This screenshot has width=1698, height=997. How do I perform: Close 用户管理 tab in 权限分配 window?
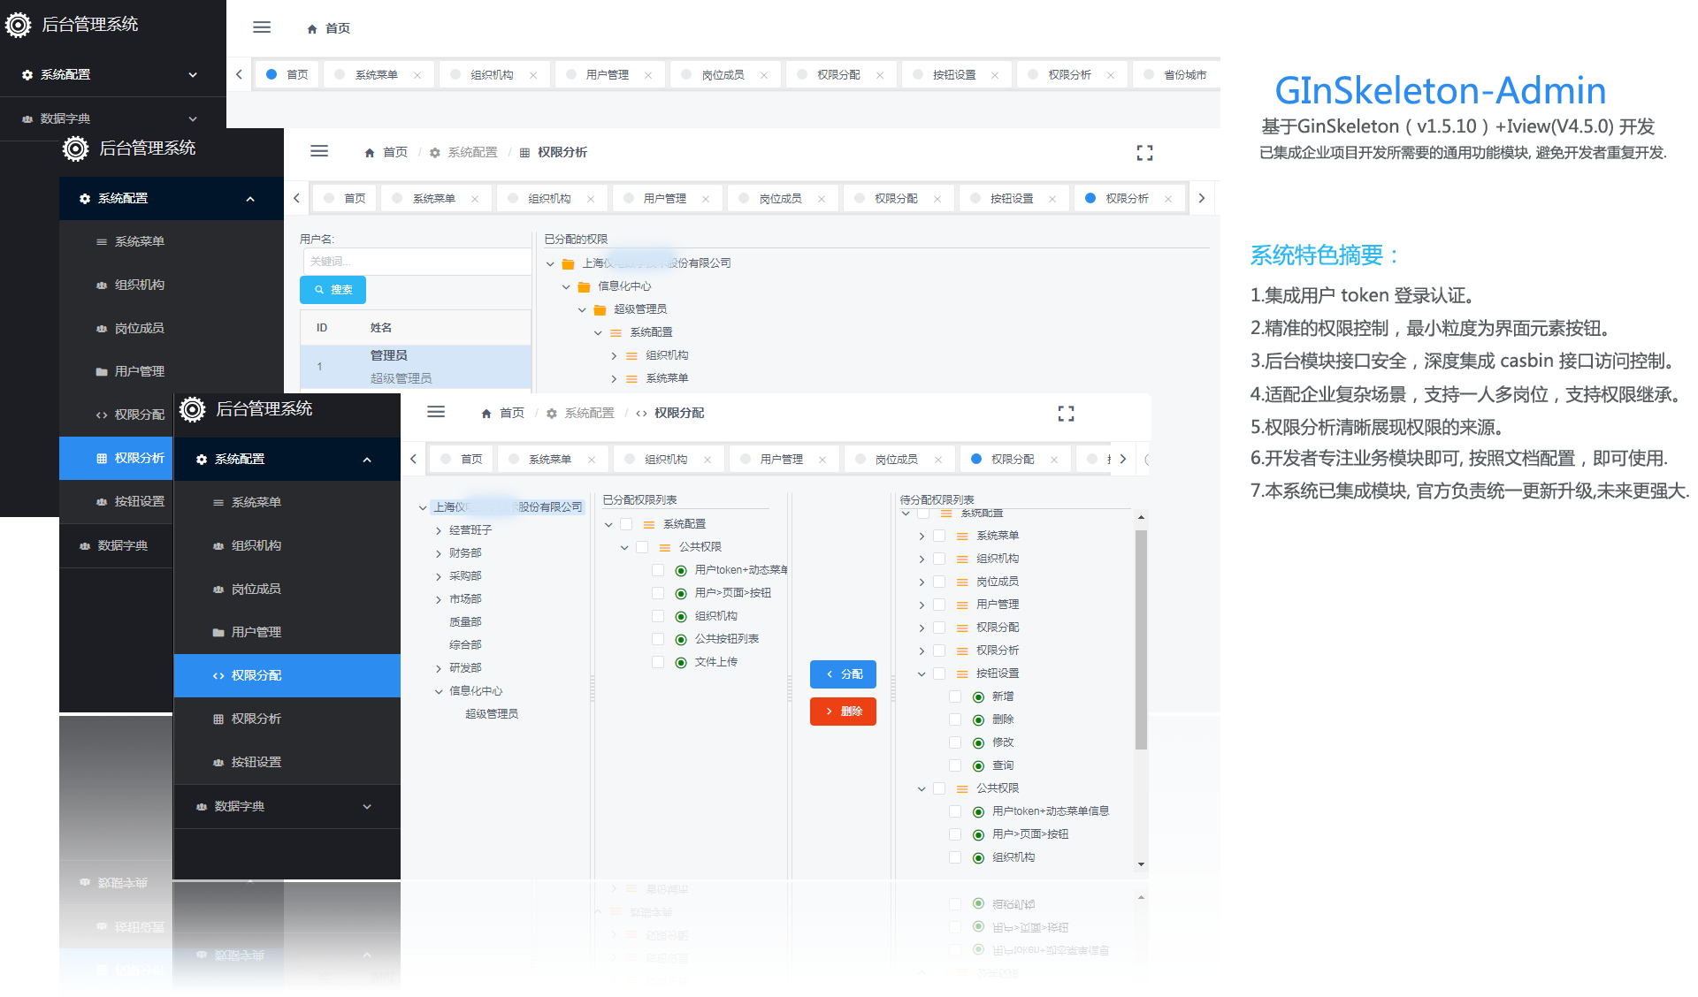click(x=822, y=460)
